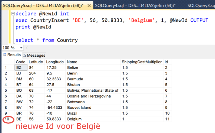Screen dimensions: 215x133
Task: Click the Id value 11 cell
Action: 168,119
